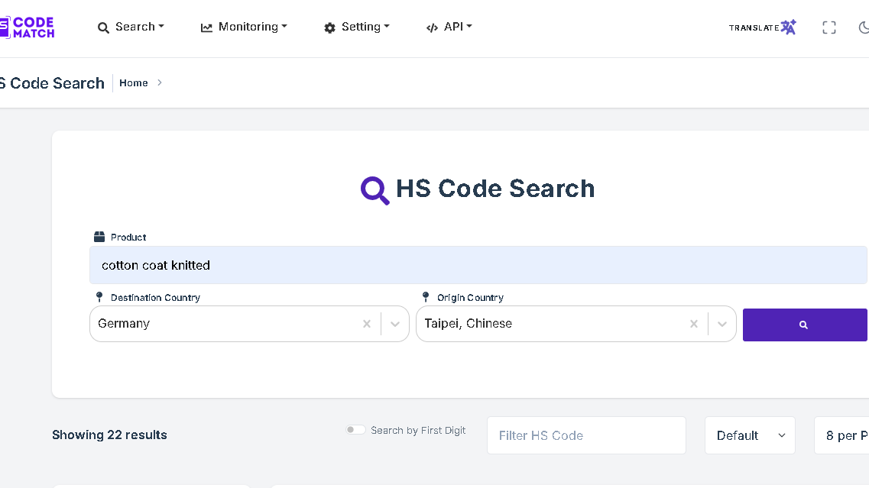Open the Setting menu

coord(356,27)
